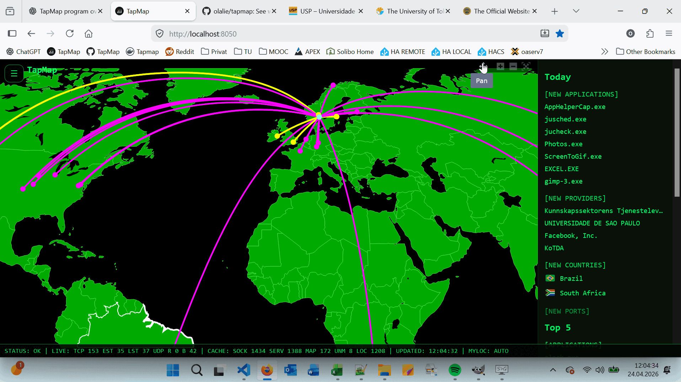Click the side panel scrollbar

677,132
